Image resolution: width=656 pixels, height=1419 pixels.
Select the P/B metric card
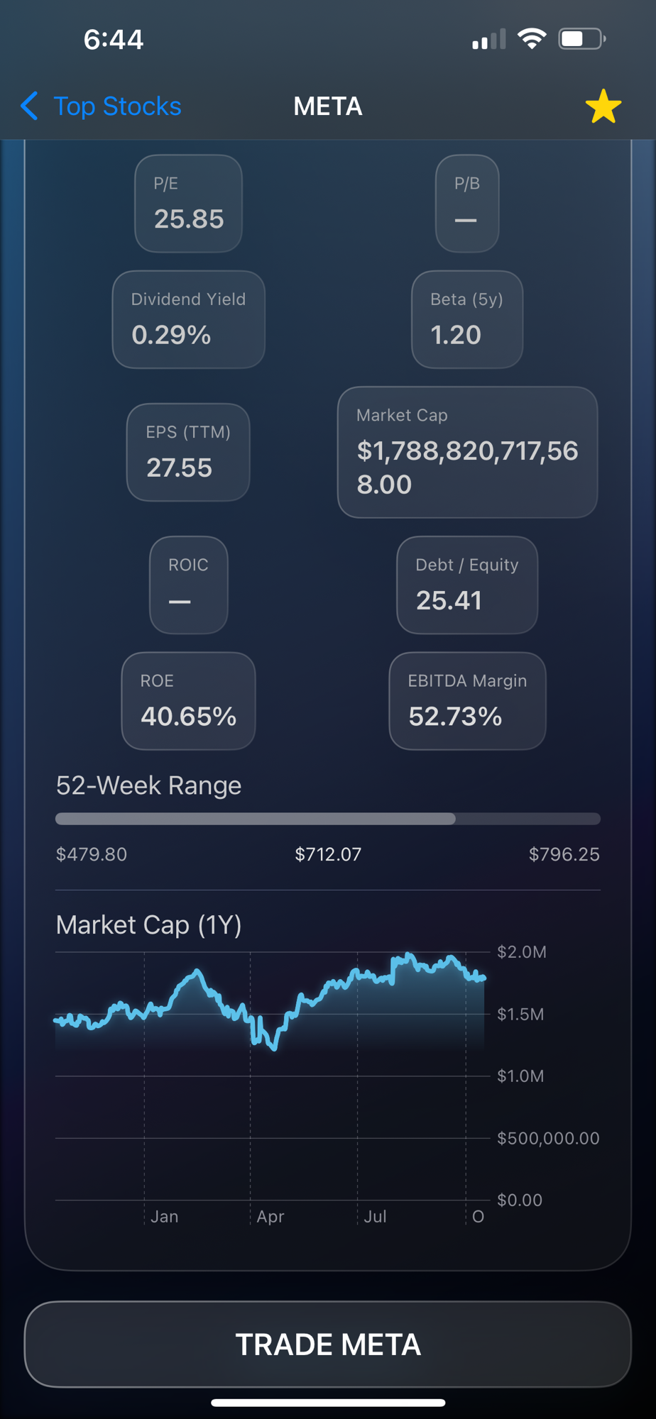click(x=466, y=204)
